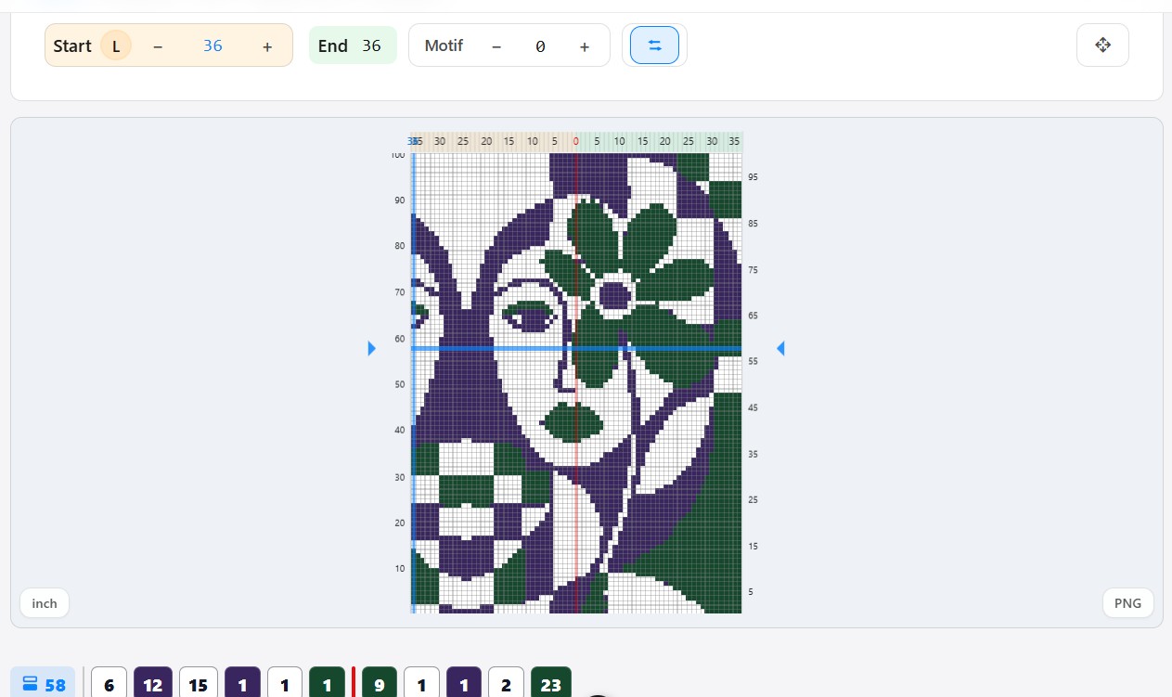Toggle the L start-side button
The width and height of the screenshot is (1172, 697).
(x=116, y=45)
